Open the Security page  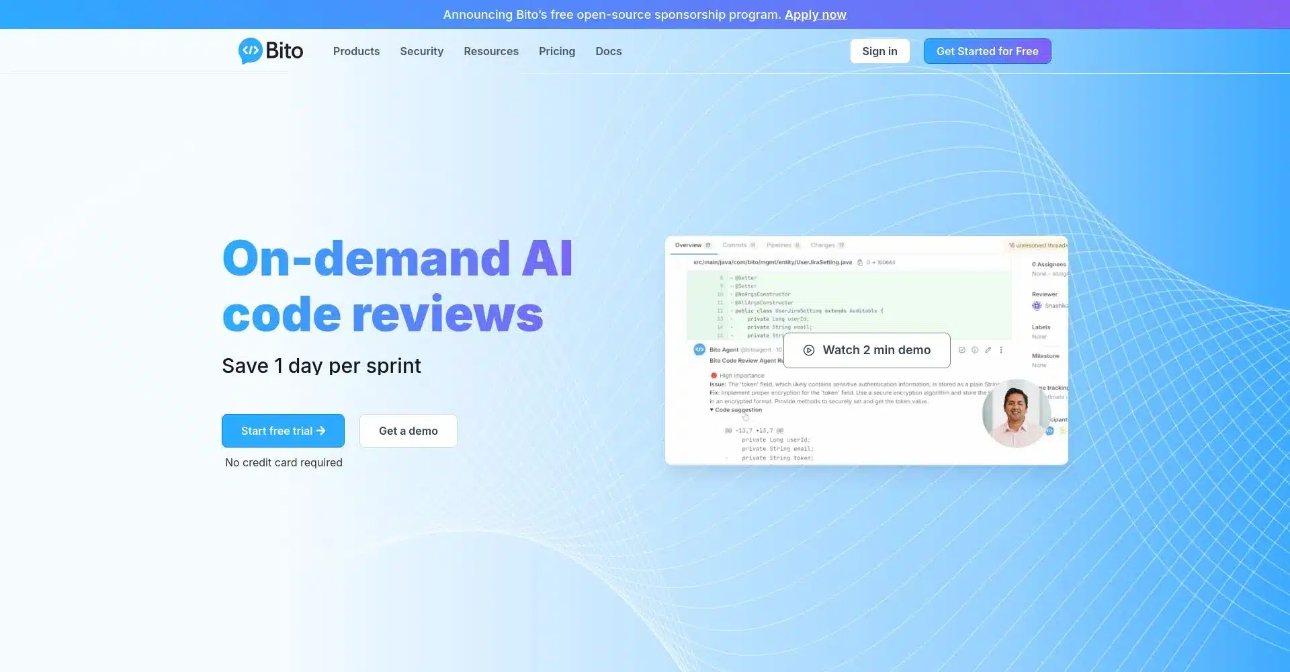[421, 51]
